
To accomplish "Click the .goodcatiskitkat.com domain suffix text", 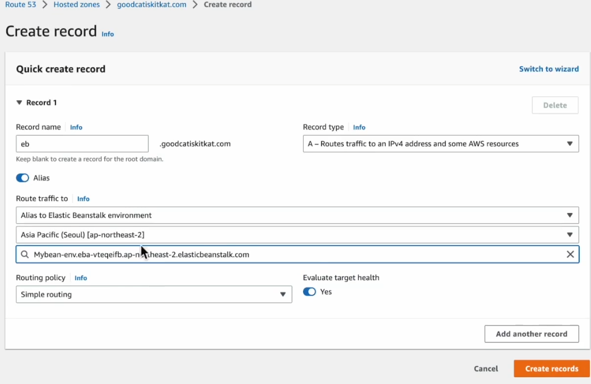I will (195, 144).
